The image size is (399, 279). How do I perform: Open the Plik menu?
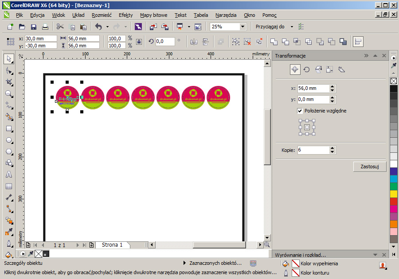(20, 15)
